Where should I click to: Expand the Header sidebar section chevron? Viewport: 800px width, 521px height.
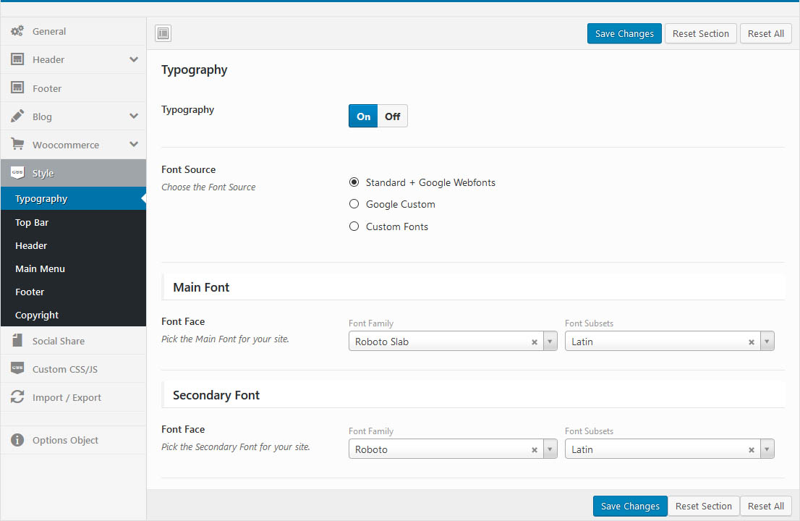click(x=134, y=59)
